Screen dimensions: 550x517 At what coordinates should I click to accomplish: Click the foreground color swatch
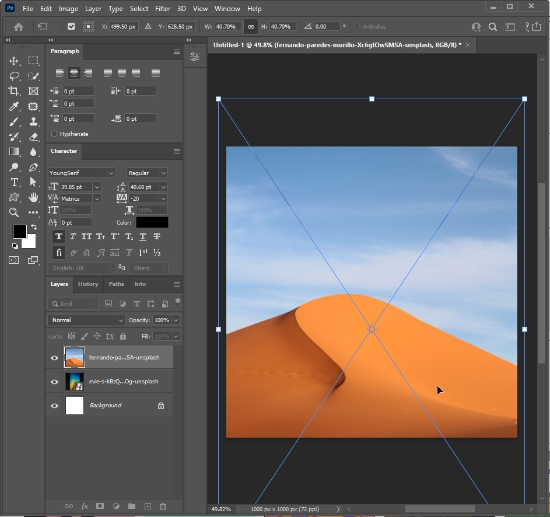(19, 232)
